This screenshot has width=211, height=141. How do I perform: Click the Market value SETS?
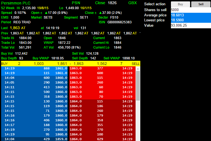(48, 17)
